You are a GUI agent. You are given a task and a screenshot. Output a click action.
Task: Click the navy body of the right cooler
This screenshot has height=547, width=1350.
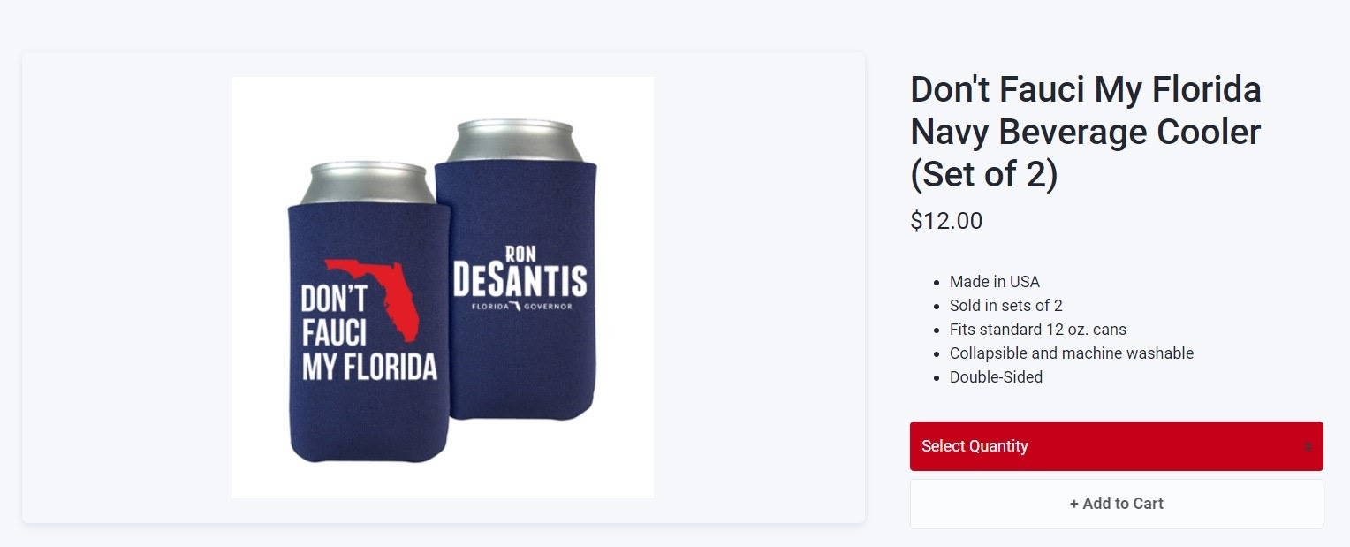tap(521, 371)
